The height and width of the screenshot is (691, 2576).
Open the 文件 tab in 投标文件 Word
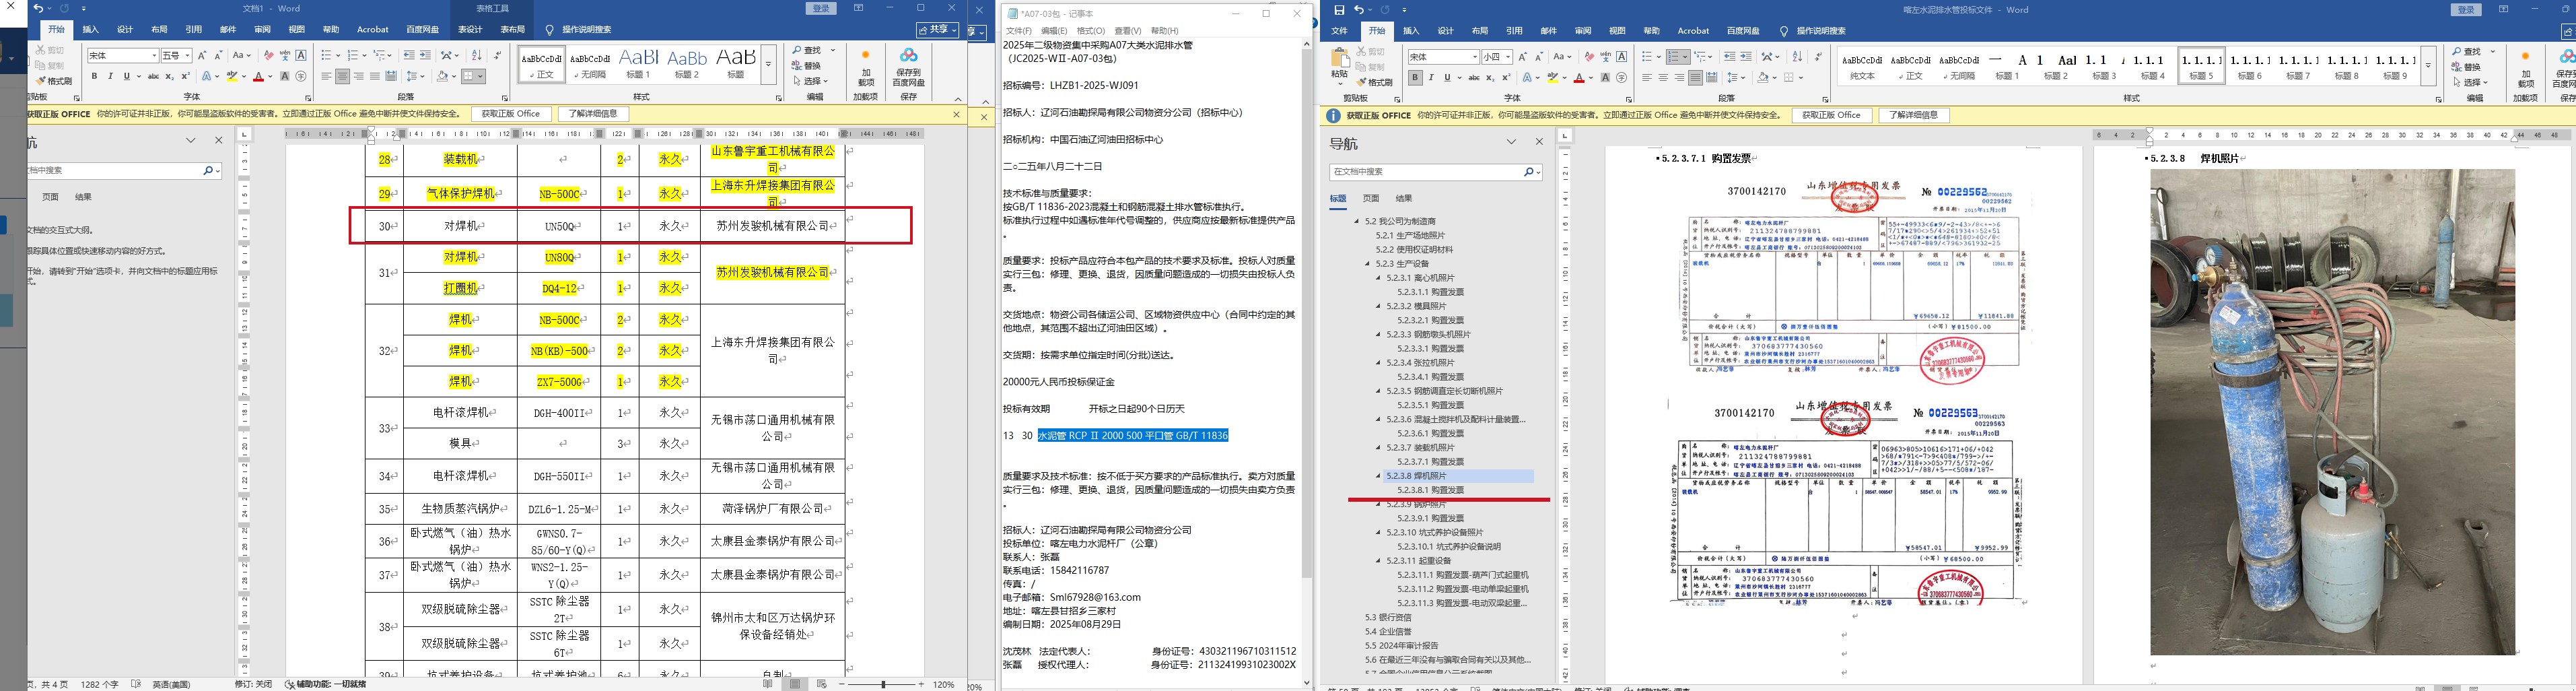[x=1340, y=31]
